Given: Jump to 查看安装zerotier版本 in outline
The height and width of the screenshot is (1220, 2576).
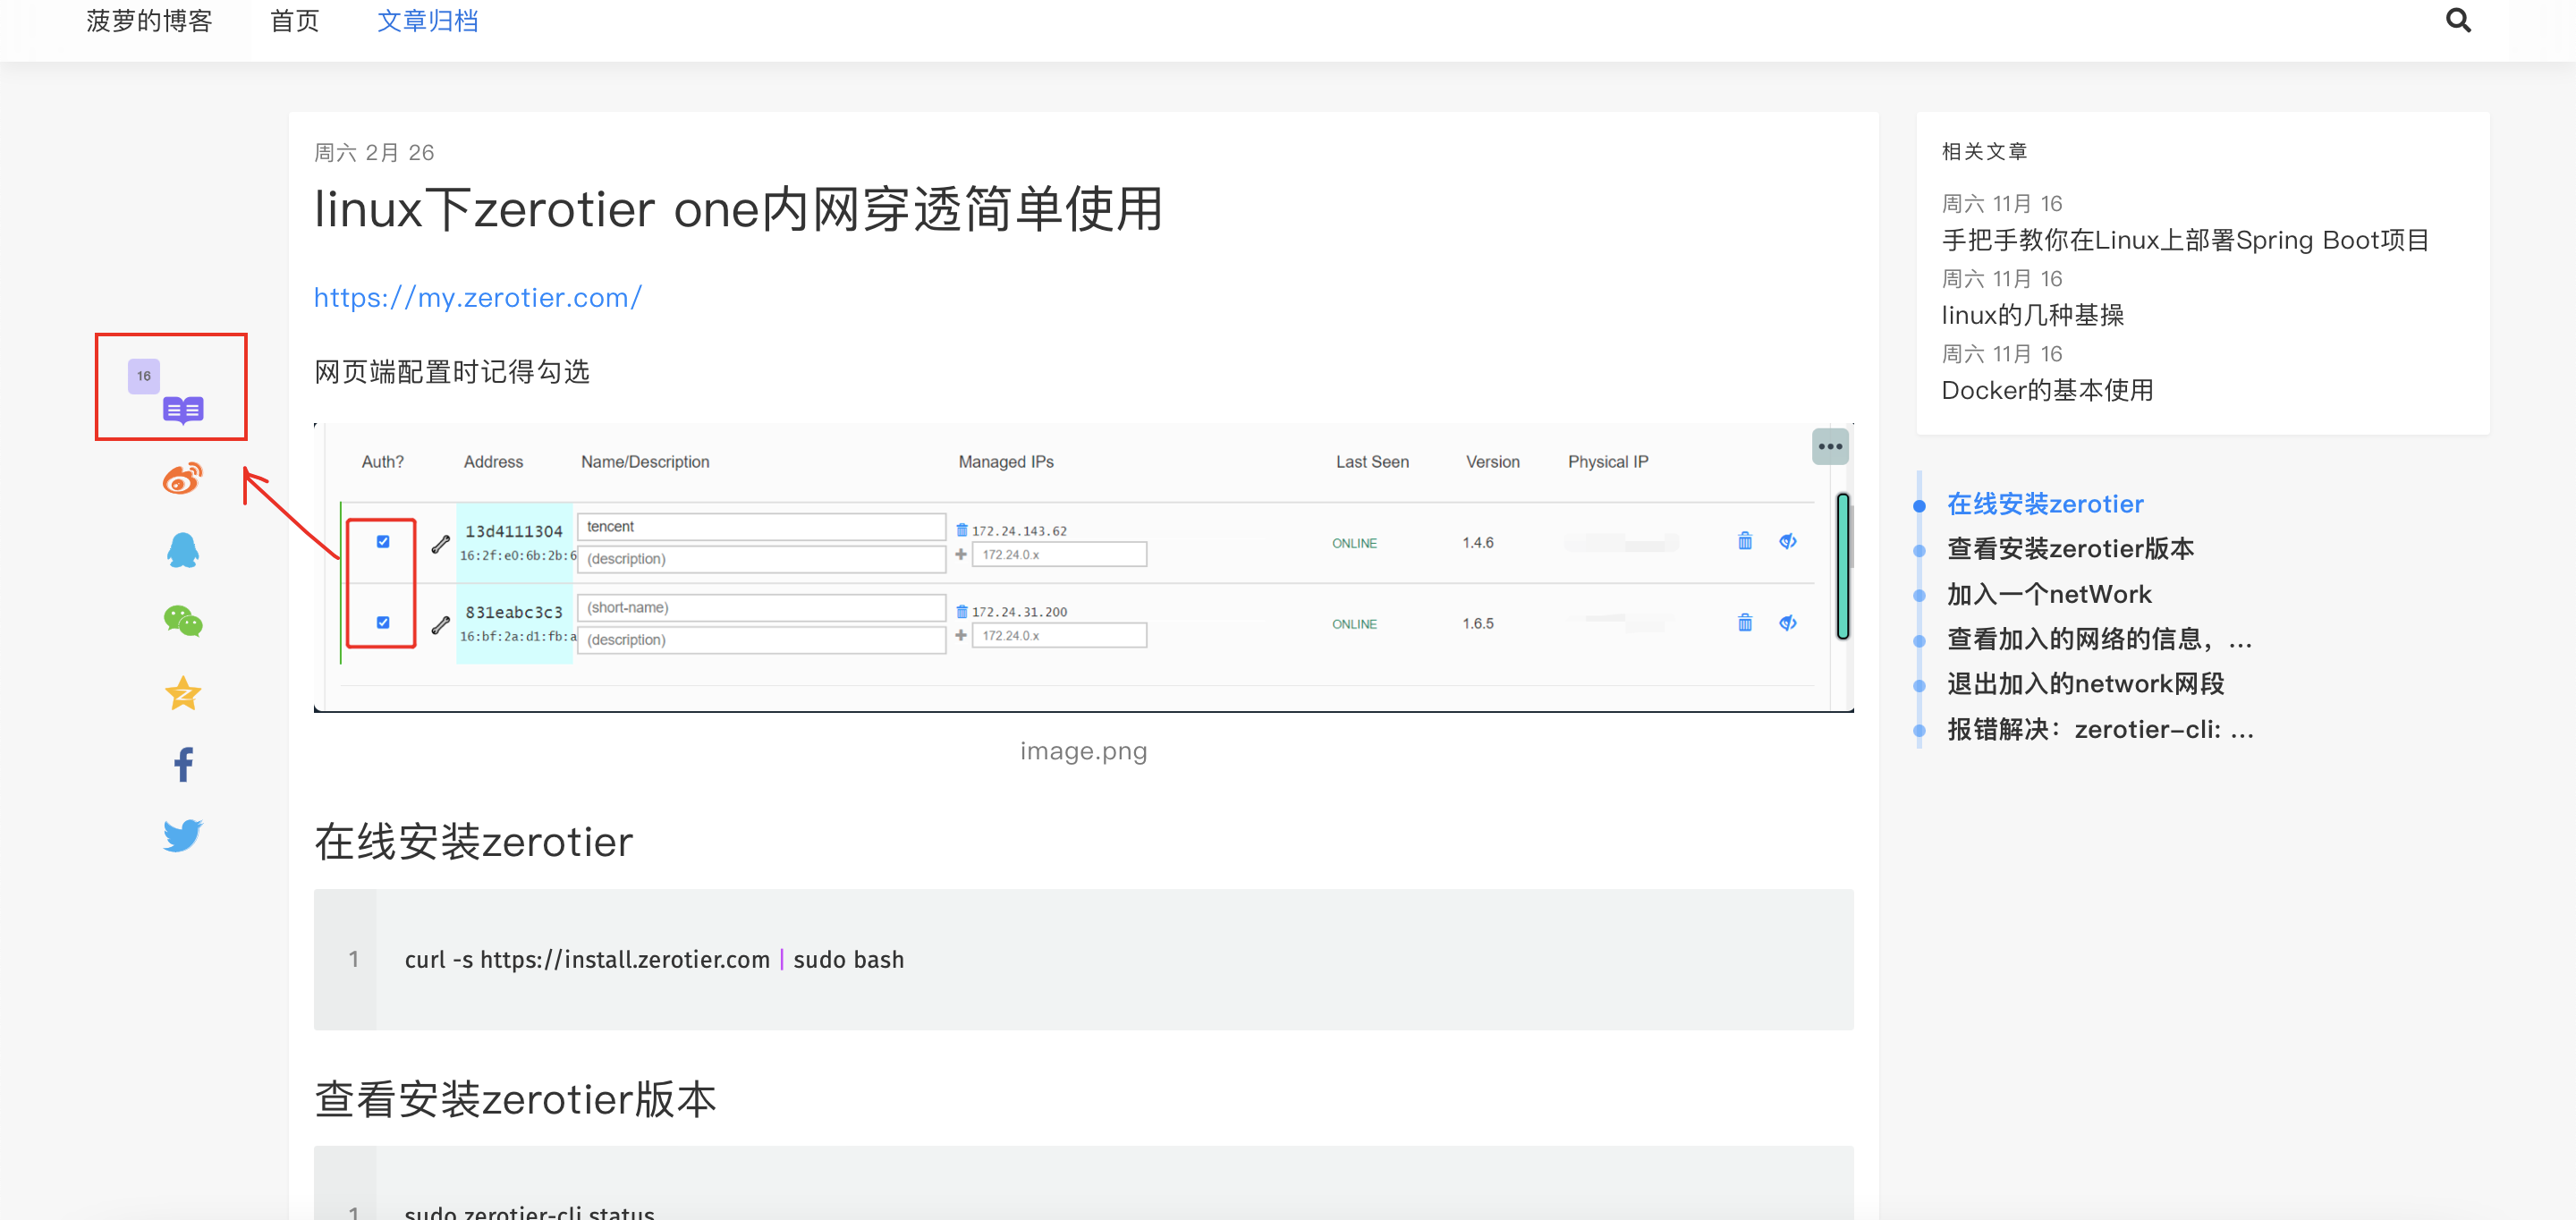Looking at the screenshot, I should [2069, 549].
